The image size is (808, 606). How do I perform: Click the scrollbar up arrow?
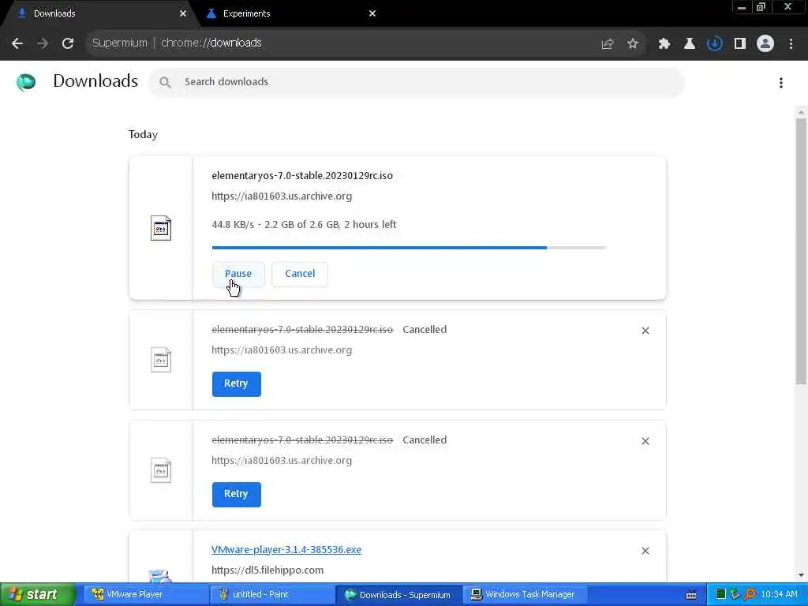pyautogui.click(x=801, y=112)
